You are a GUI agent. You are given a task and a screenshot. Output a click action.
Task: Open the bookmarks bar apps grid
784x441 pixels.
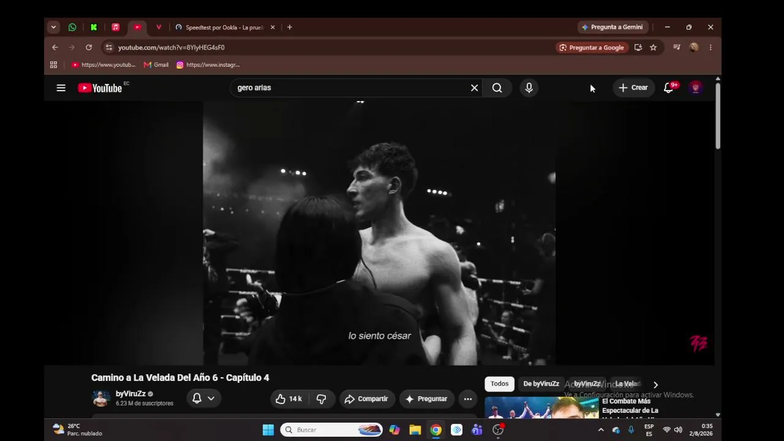click(x=53, y=64)
